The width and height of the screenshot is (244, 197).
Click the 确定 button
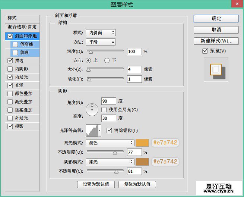(216, 19)
